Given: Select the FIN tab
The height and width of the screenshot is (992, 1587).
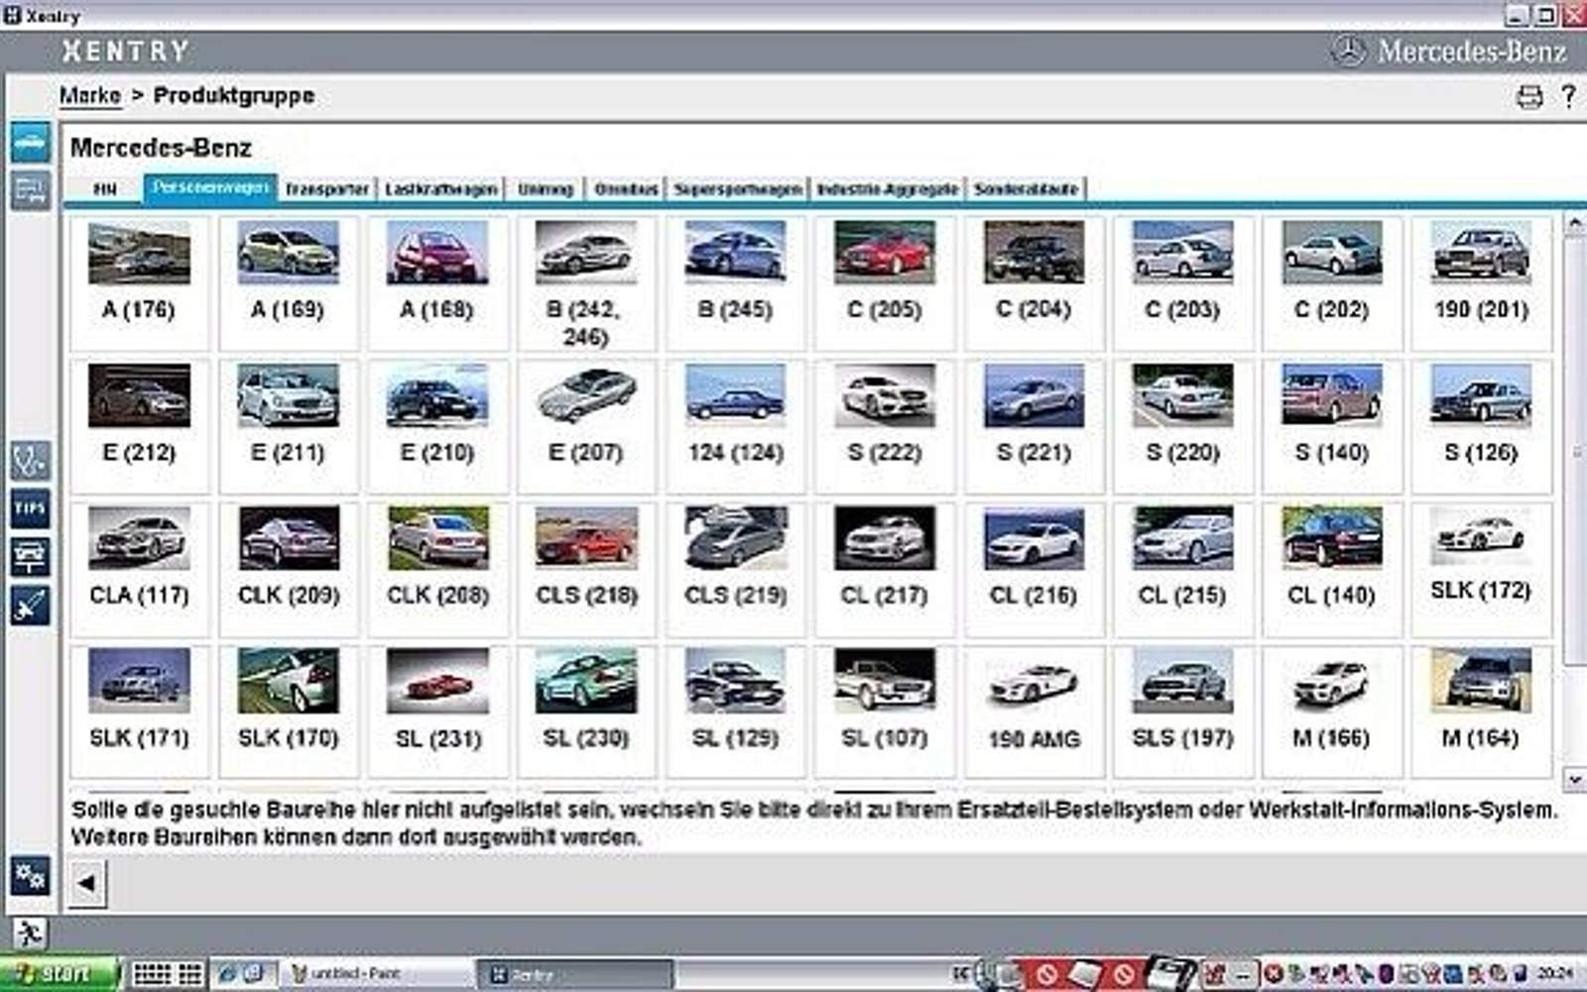Looking at the screenshot, I should 105,189.
